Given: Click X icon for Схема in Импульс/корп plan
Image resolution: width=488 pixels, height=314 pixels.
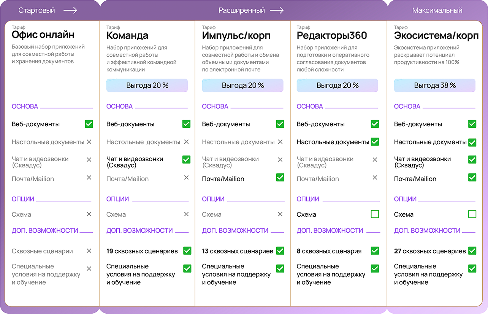Looking at the screenshot, I should 280,214.
